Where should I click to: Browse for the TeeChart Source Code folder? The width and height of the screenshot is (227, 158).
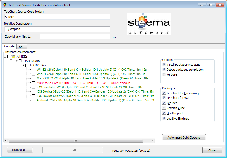pos(114,18)
